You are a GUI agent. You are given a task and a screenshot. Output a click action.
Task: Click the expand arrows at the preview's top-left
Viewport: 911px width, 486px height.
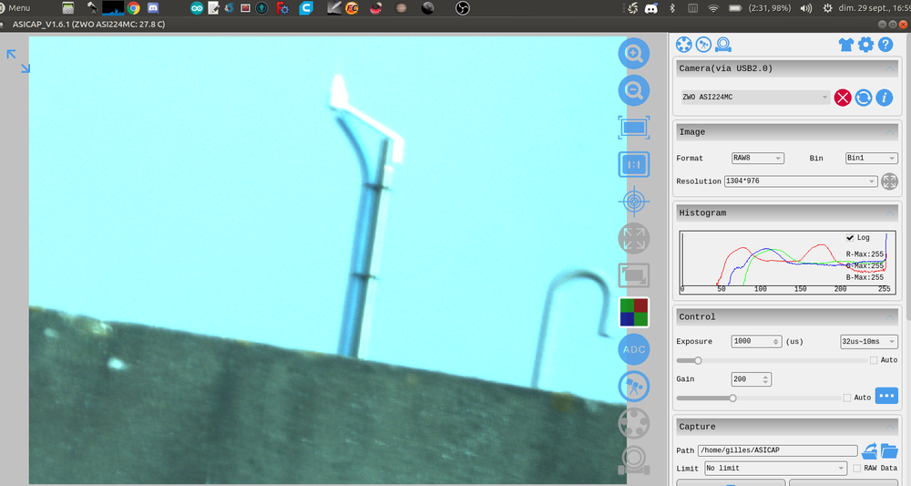click(18, 61)
